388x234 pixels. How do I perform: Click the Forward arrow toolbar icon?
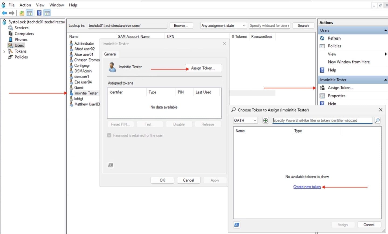12,13
